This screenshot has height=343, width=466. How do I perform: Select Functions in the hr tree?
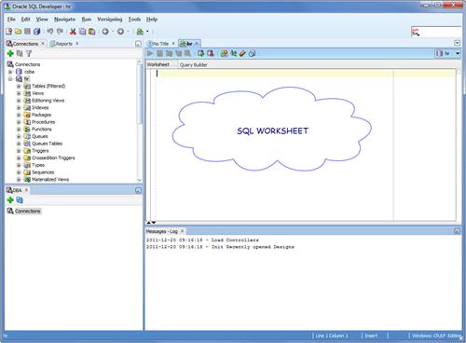[42, 129]
